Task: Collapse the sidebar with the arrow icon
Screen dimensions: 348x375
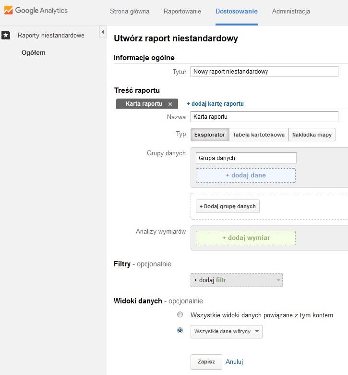Action: [103, 32]
